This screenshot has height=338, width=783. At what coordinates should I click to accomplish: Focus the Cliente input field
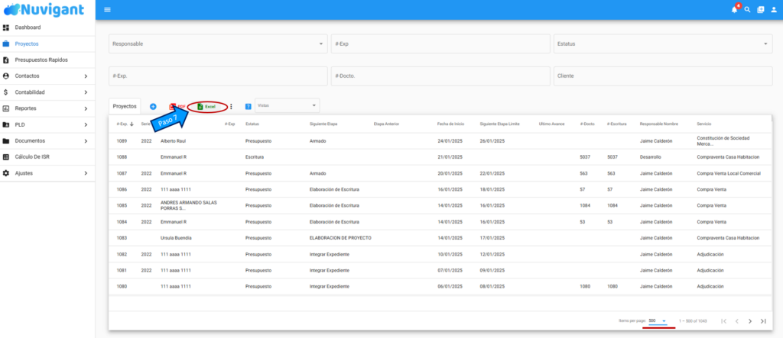(x=663, y=76)
